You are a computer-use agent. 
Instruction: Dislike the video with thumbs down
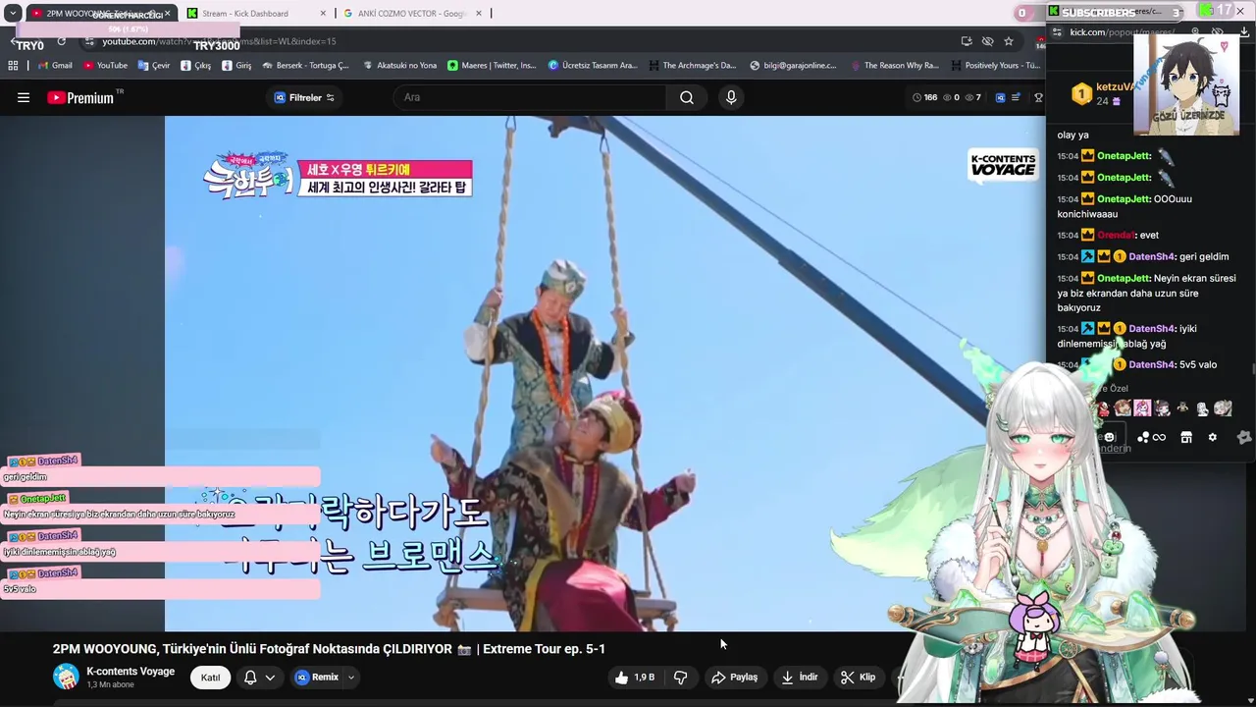pyautogui.click(x=680, y=678)
